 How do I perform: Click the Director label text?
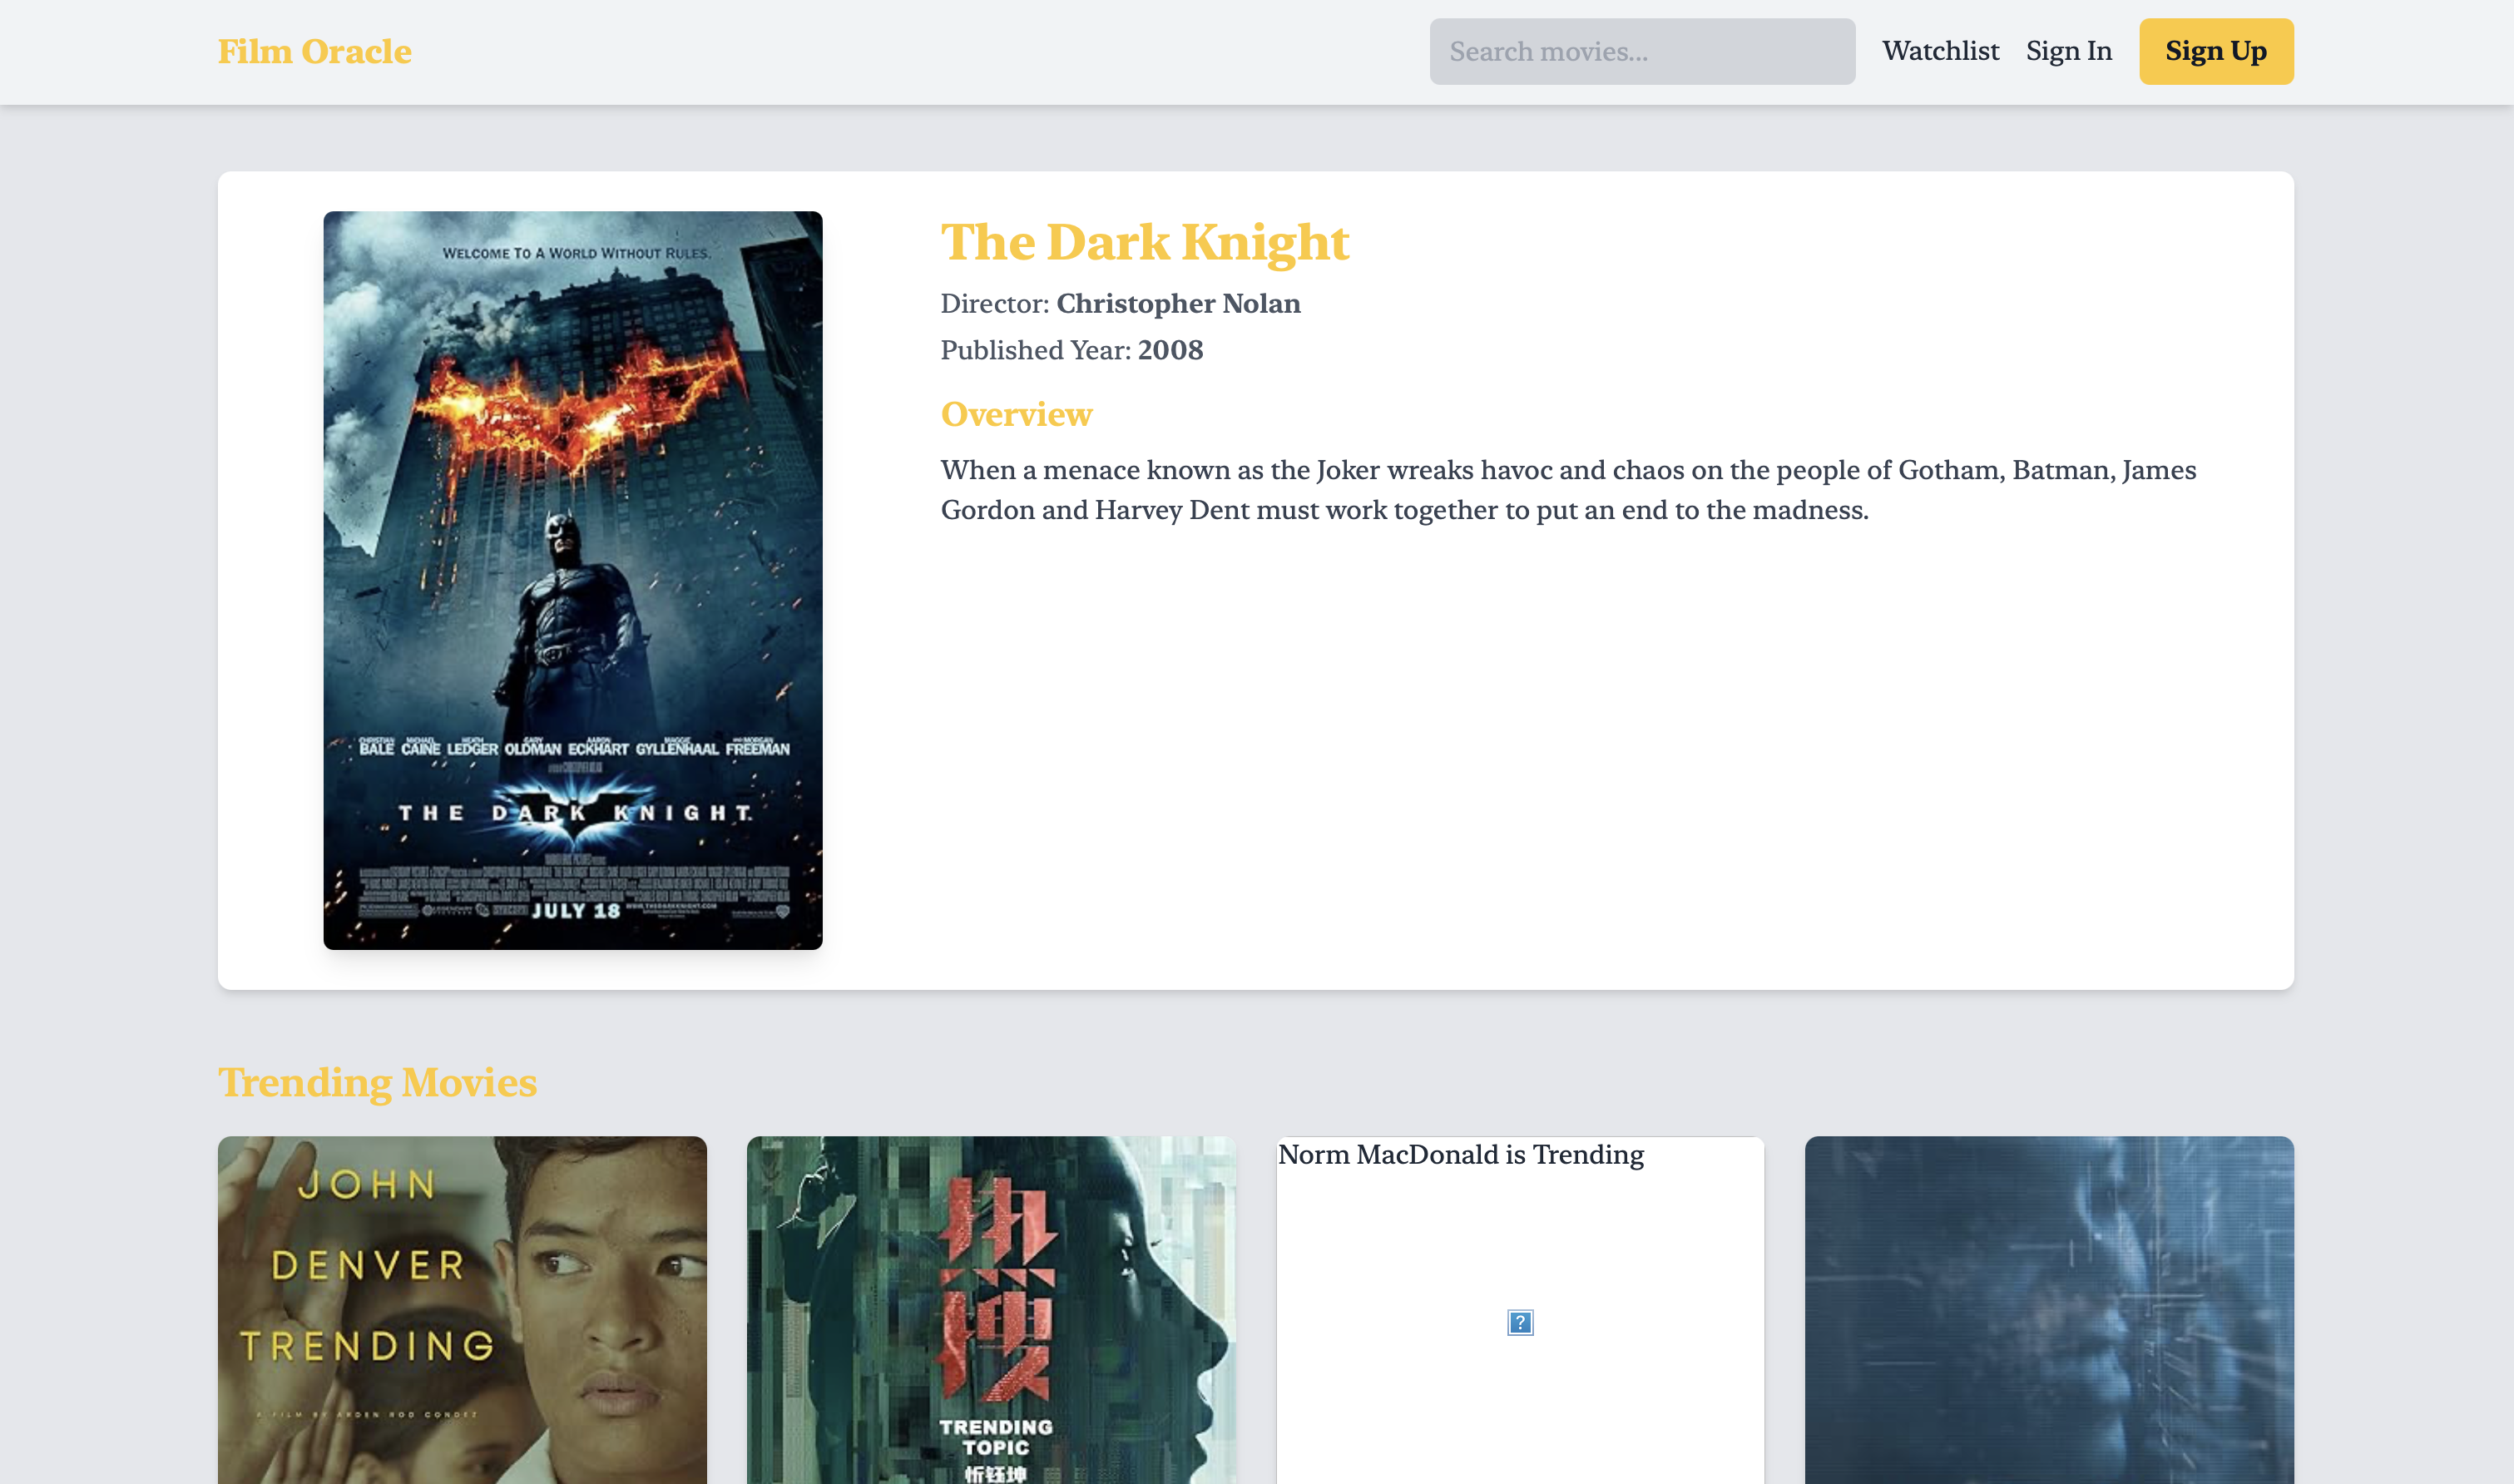[x=994, y=304]
